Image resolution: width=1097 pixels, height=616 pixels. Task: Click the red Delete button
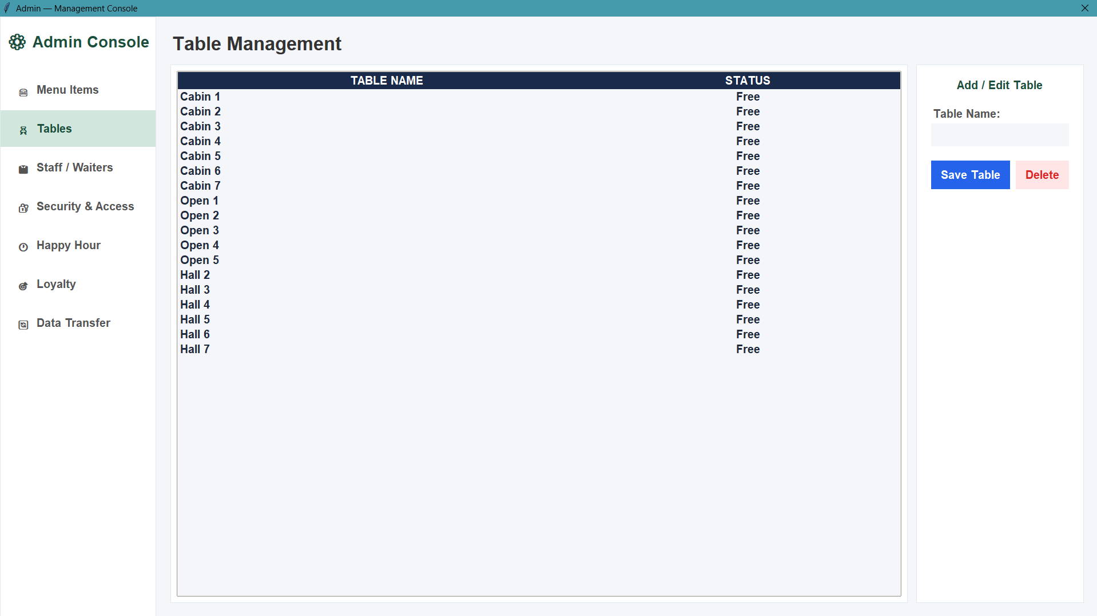tap(1042, 175)
